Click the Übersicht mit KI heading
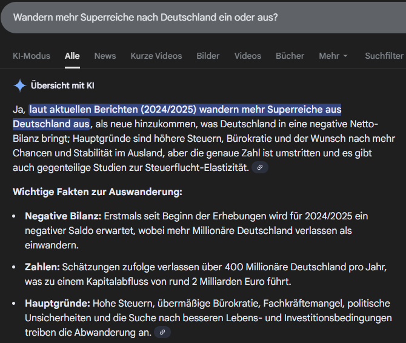406x343 pixels. click(x=62, y=85)
